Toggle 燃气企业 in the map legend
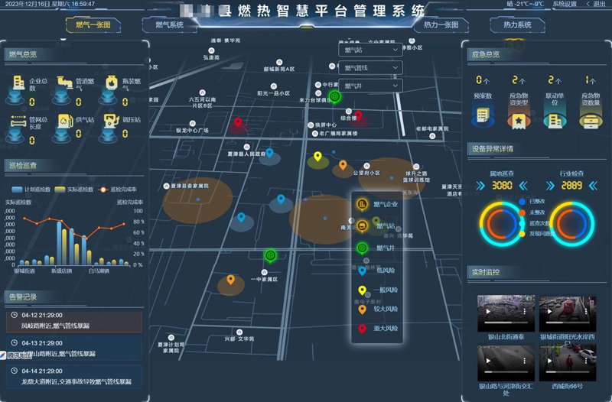Screen dimensions: 612x402 pos(377,204)
